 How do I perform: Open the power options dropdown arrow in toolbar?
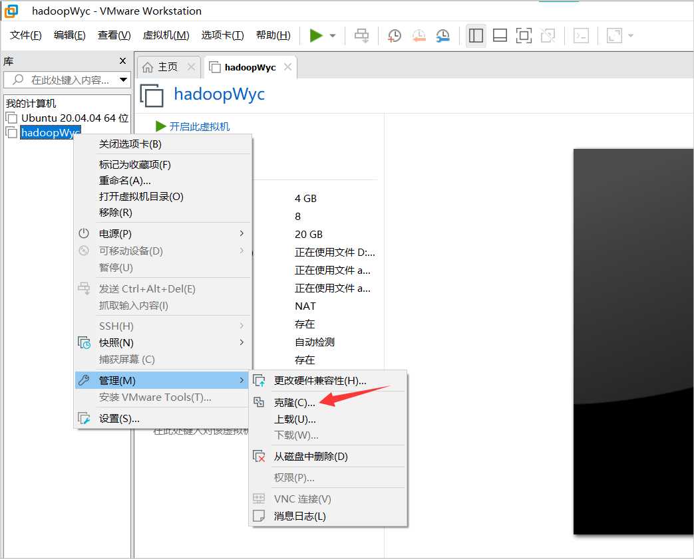pyautogui.click(x=333, y=36)
